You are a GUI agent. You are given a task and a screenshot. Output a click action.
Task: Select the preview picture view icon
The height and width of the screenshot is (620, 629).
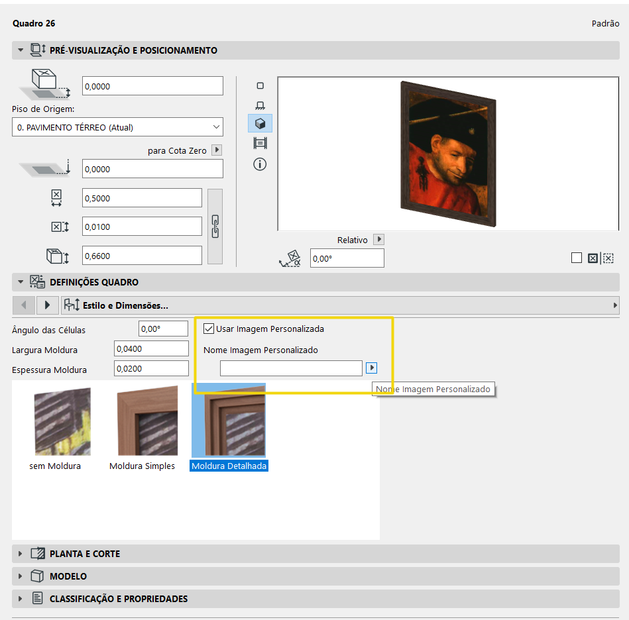coord(260,143)
